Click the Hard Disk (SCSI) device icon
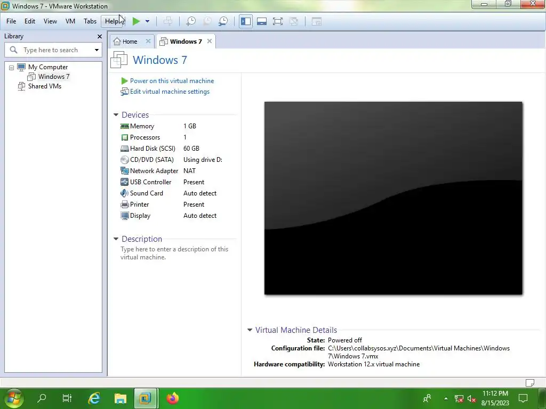Viewport: 546px width, 409px height. coord(124,149)
